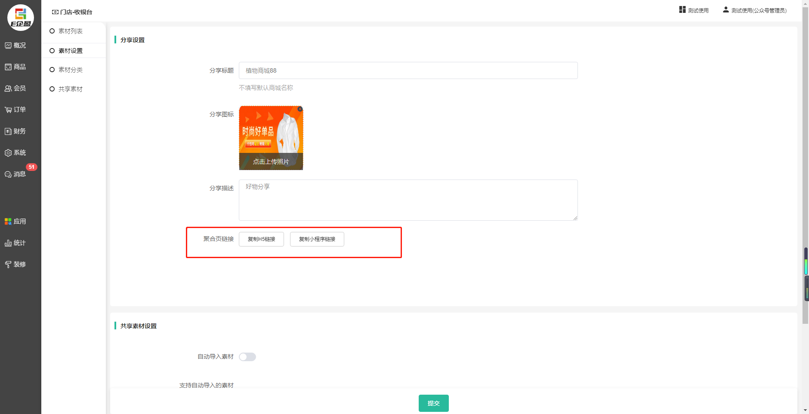Open the members (会员) sidebar icon
This screenshot has height=414, width=809.
click(8, 88)
